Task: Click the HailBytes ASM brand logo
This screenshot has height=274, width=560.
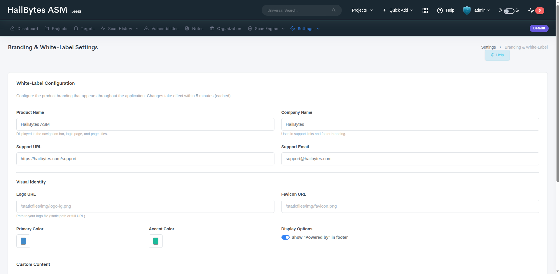Action: (x=37, y=10)
